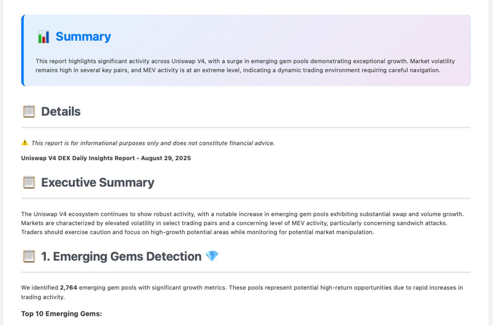This screenshot has width=493, height=325.
Task: Click the Details section heading
Action: [x=61, y=111]
